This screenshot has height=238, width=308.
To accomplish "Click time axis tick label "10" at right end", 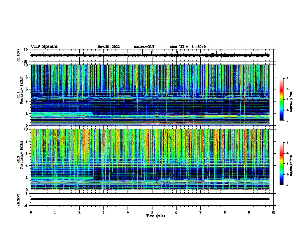I will point(273,212).
